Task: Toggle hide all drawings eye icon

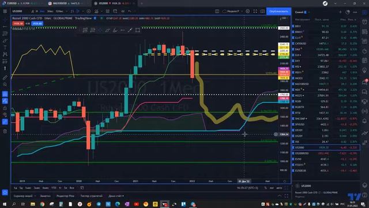Action: tap(5, 115)
